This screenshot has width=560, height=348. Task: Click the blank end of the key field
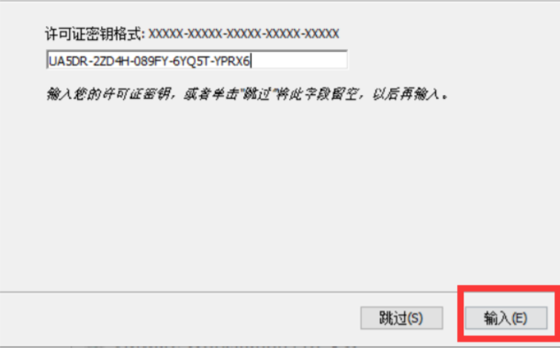pos(299,60)
